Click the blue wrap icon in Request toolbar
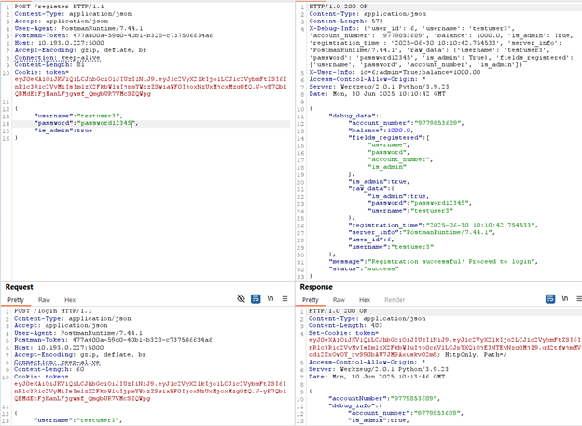 pos(256,299)
